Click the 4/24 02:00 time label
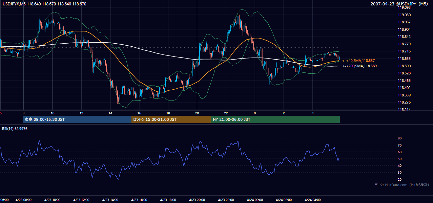The image size is (433, 203). pos(284,200)
